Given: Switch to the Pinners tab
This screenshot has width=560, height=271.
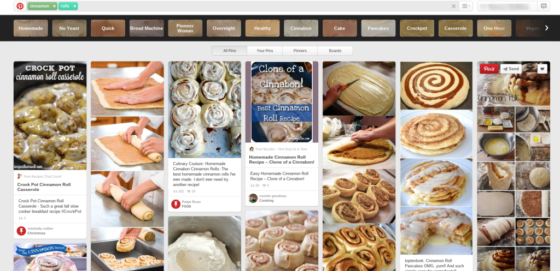Looking at the screenshot, I should (x=300, y=51).
